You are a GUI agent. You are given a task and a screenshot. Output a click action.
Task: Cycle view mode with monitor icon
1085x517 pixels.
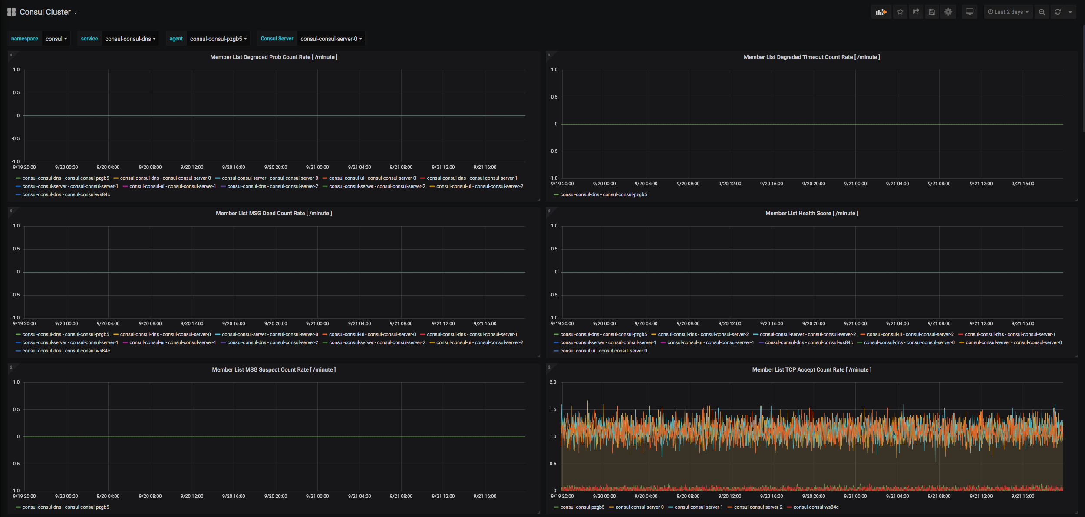pyautogui.click(x=970, y=12)
